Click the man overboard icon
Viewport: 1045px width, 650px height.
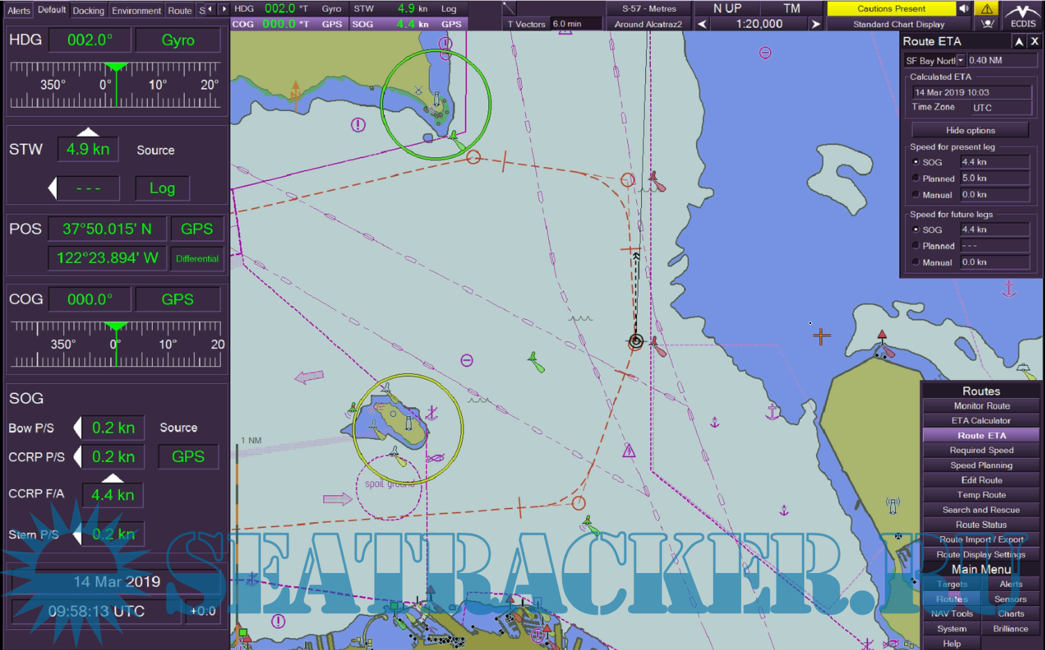(x=987, y=24)
